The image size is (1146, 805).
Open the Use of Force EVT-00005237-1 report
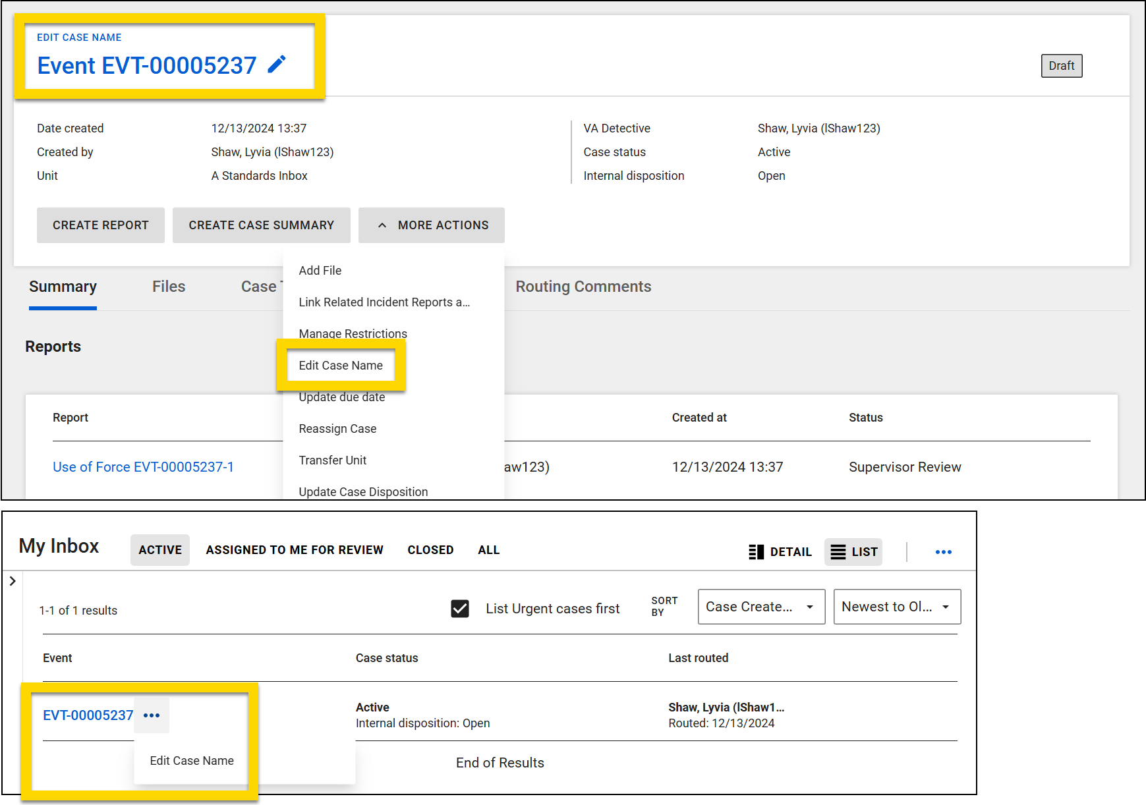click(x=143, y=466)
